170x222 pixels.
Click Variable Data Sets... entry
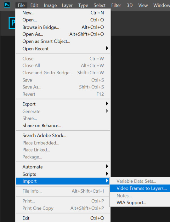140,181
